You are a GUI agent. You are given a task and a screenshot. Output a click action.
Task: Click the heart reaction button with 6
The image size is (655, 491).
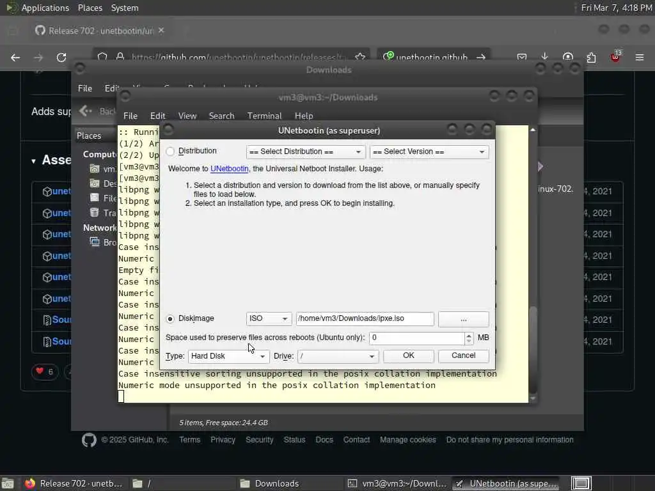(44, 371)
